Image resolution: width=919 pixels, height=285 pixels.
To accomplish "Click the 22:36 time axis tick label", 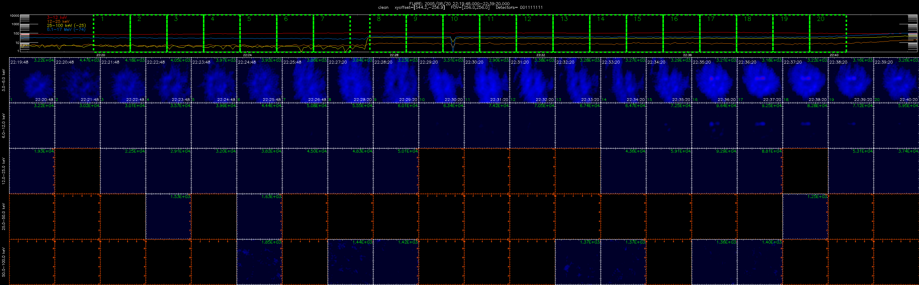I will point(687,55).
